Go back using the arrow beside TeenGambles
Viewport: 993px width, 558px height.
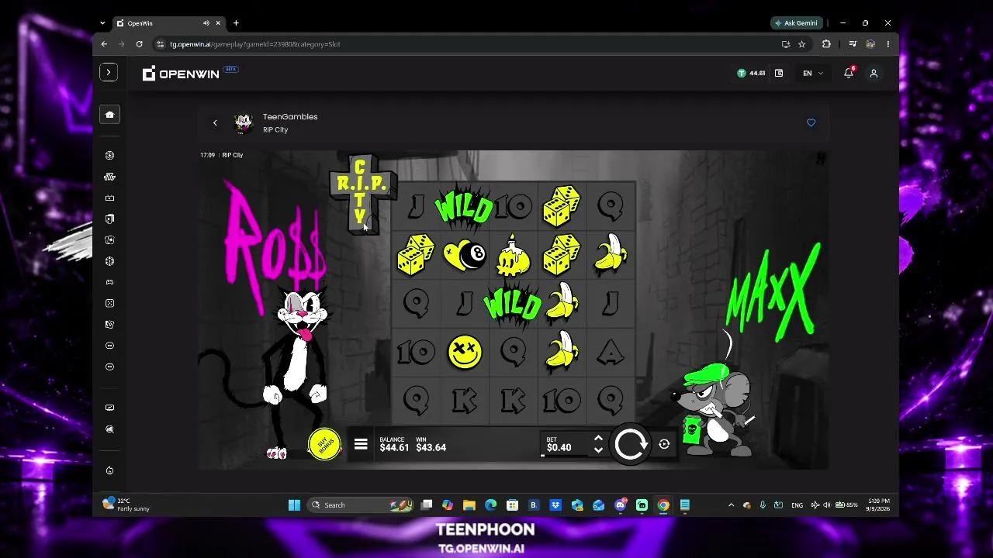(x=215, y=122)
